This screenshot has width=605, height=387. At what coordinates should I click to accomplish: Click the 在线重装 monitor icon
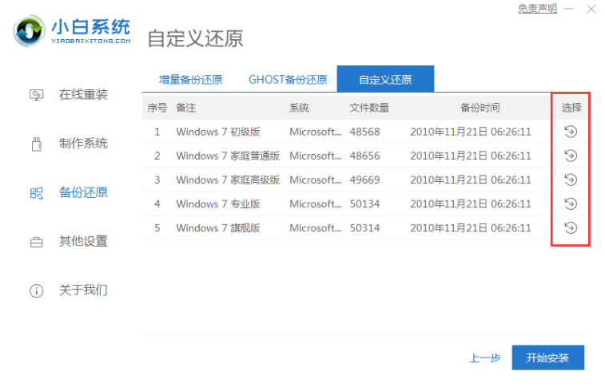36,95
